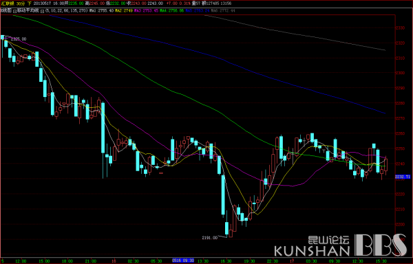Click the 汇联银 instrument name
The height and width of the screenshot is (264, 413).
[8, 3]
